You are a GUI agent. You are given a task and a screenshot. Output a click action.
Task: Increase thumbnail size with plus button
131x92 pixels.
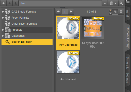[x=110, y=10]
